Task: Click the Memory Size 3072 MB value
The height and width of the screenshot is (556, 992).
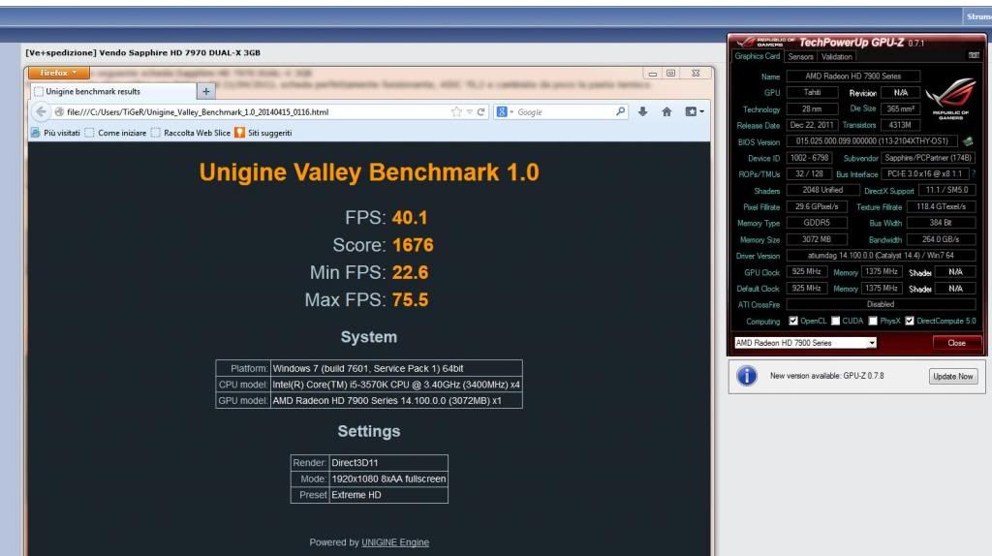Action: pos(817,239)
